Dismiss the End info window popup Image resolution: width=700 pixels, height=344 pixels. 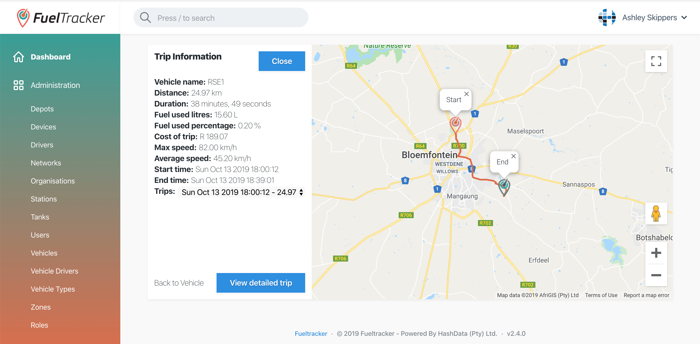[514, 156]
